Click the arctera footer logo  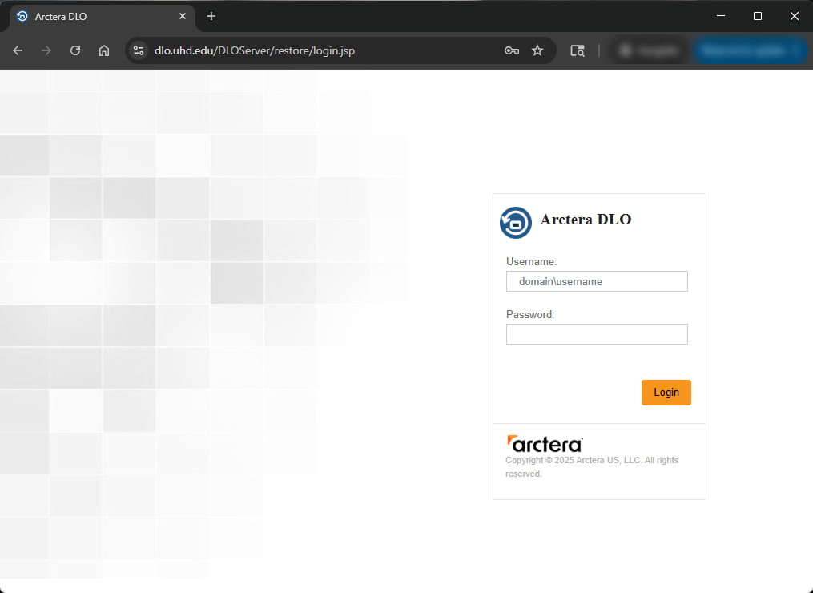pyautogui.click(x=545, y=444)
